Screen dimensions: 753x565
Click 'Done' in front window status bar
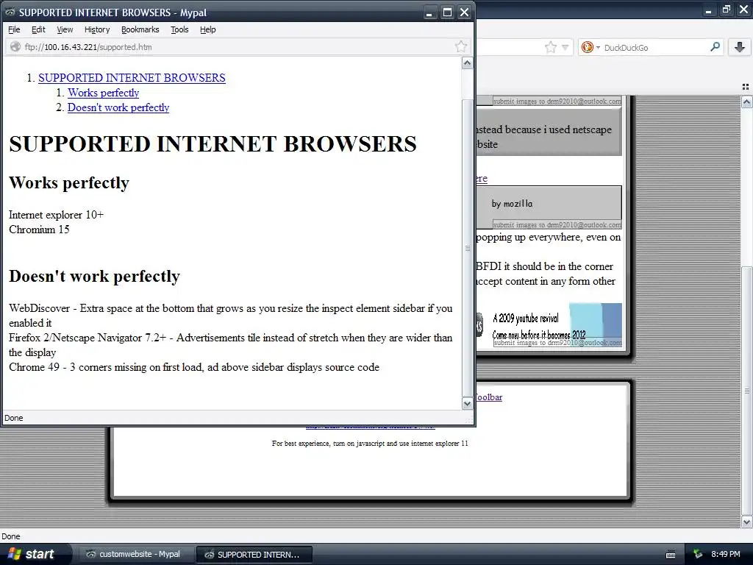13,418
